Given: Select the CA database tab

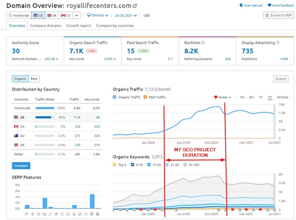Looking at the screenshot, I should (x=66, y=16).
